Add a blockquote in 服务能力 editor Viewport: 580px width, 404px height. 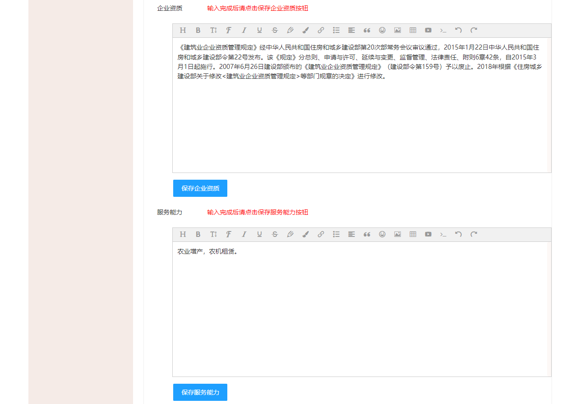click(x=367, y=234)
